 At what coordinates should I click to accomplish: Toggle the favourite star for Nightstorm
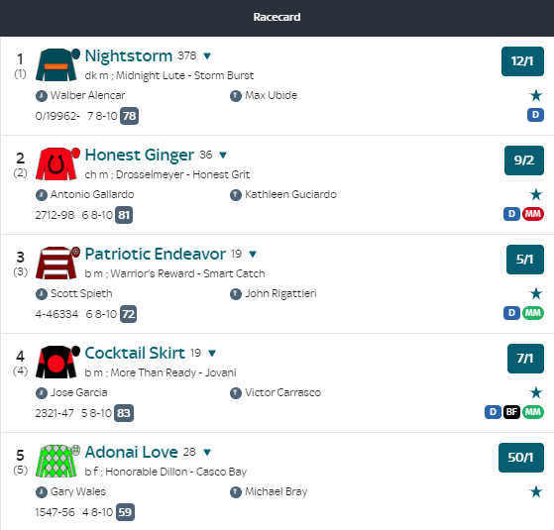pos(536,95)
